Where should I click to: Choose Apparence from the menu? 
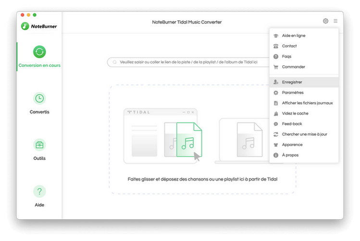[x=304, y=145]
